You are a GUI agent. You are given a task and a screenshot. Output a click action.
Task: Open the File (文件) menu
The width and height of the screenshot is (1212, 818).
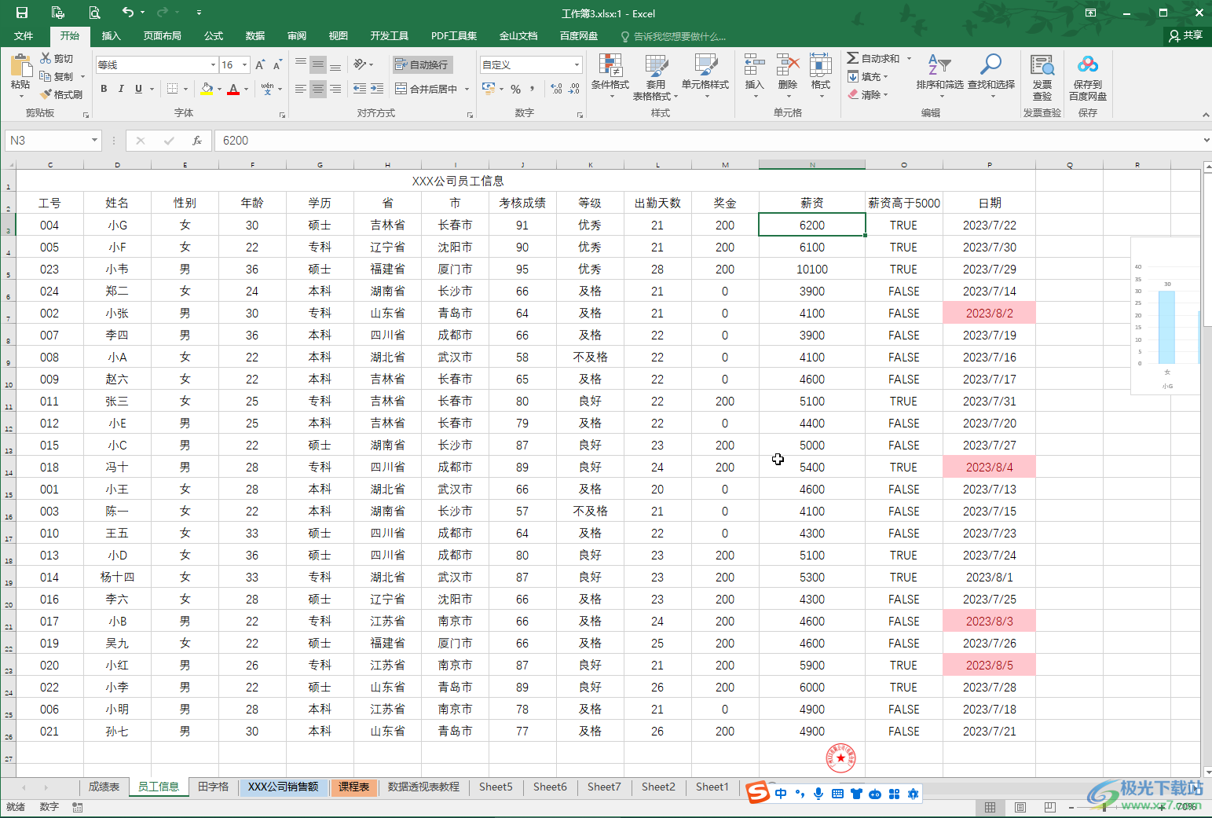tap(24, 36)
